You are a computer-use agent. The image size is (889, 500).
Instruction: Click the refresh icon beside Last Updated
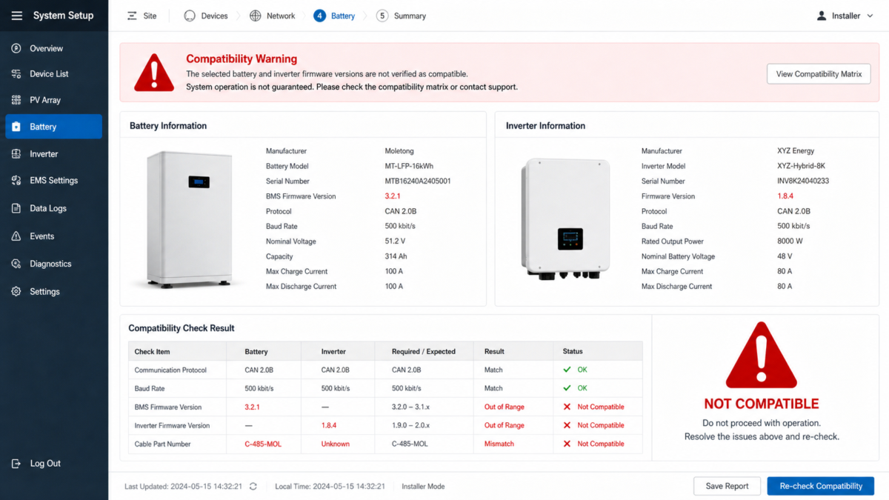point(253,487)
